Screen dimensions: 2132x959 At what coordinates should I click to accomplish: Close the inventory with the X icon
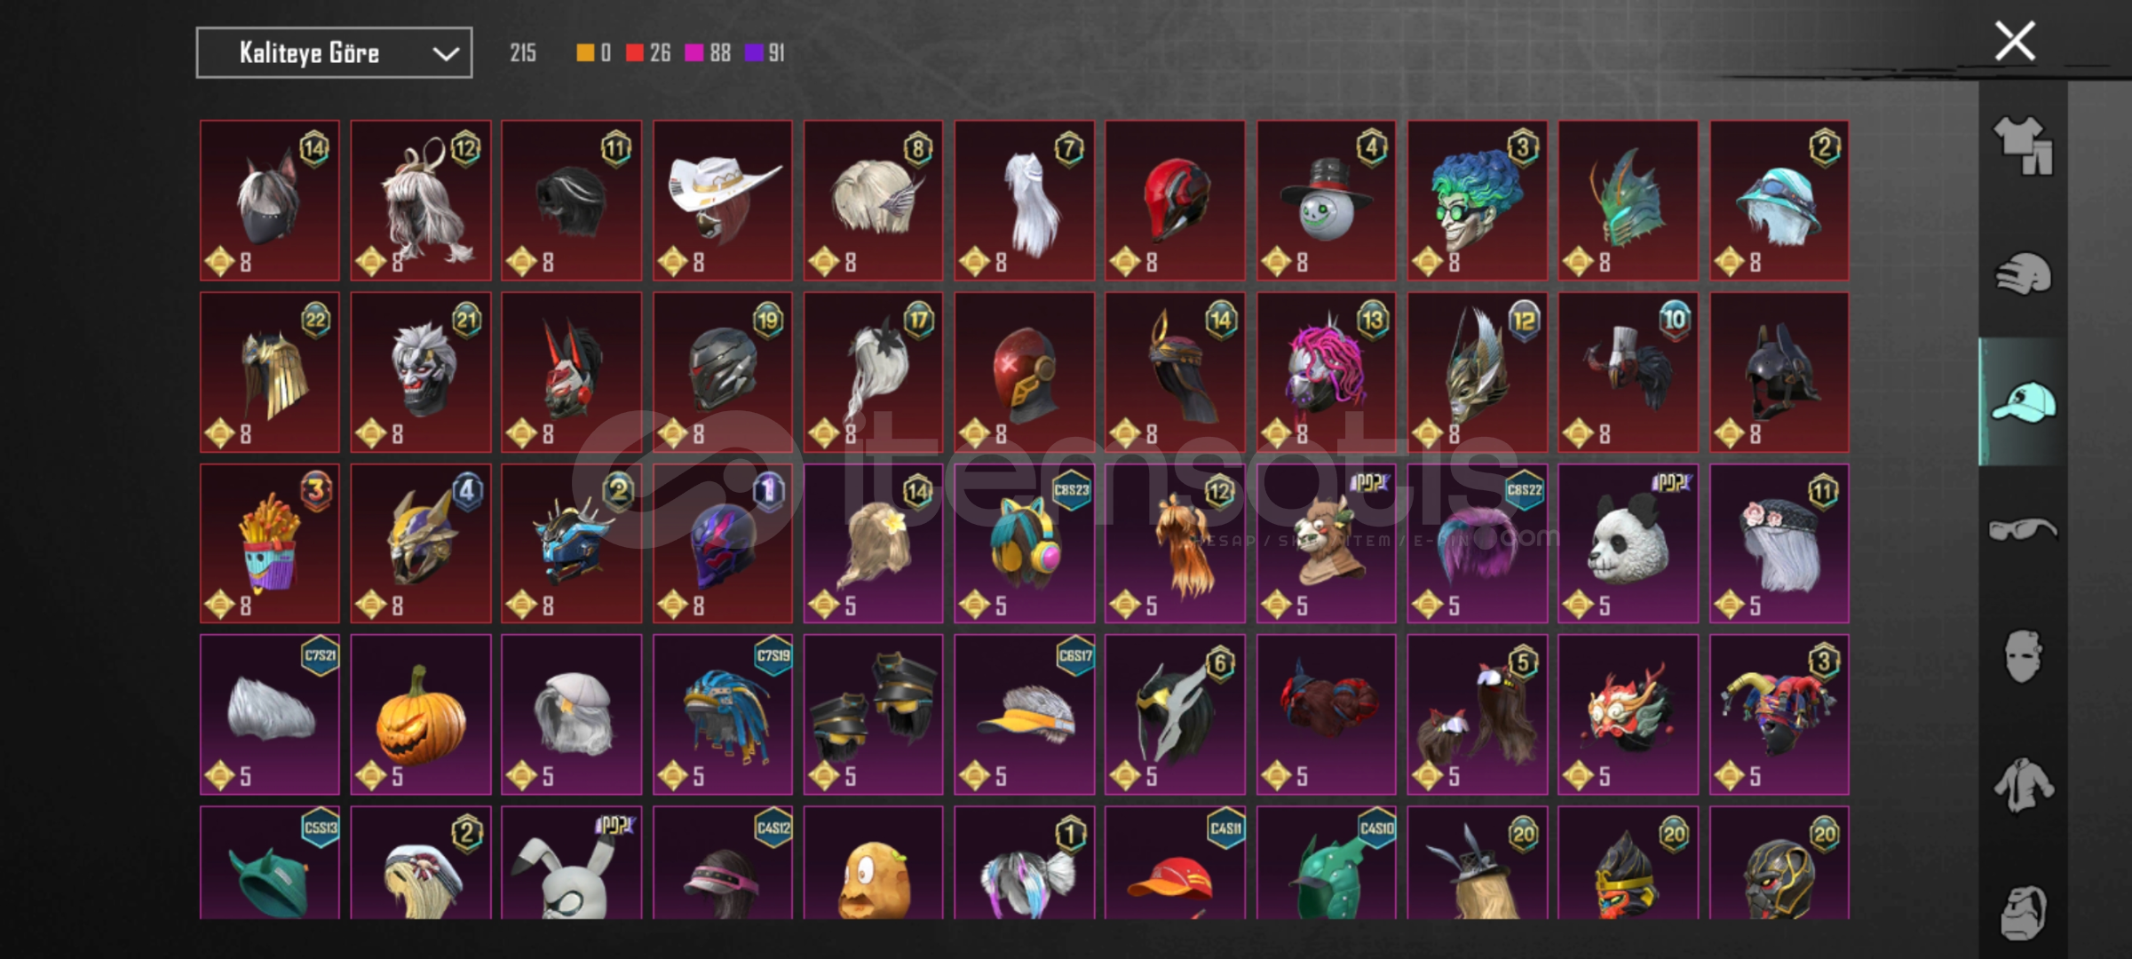pyautogui.click(x=2015, y=42)
